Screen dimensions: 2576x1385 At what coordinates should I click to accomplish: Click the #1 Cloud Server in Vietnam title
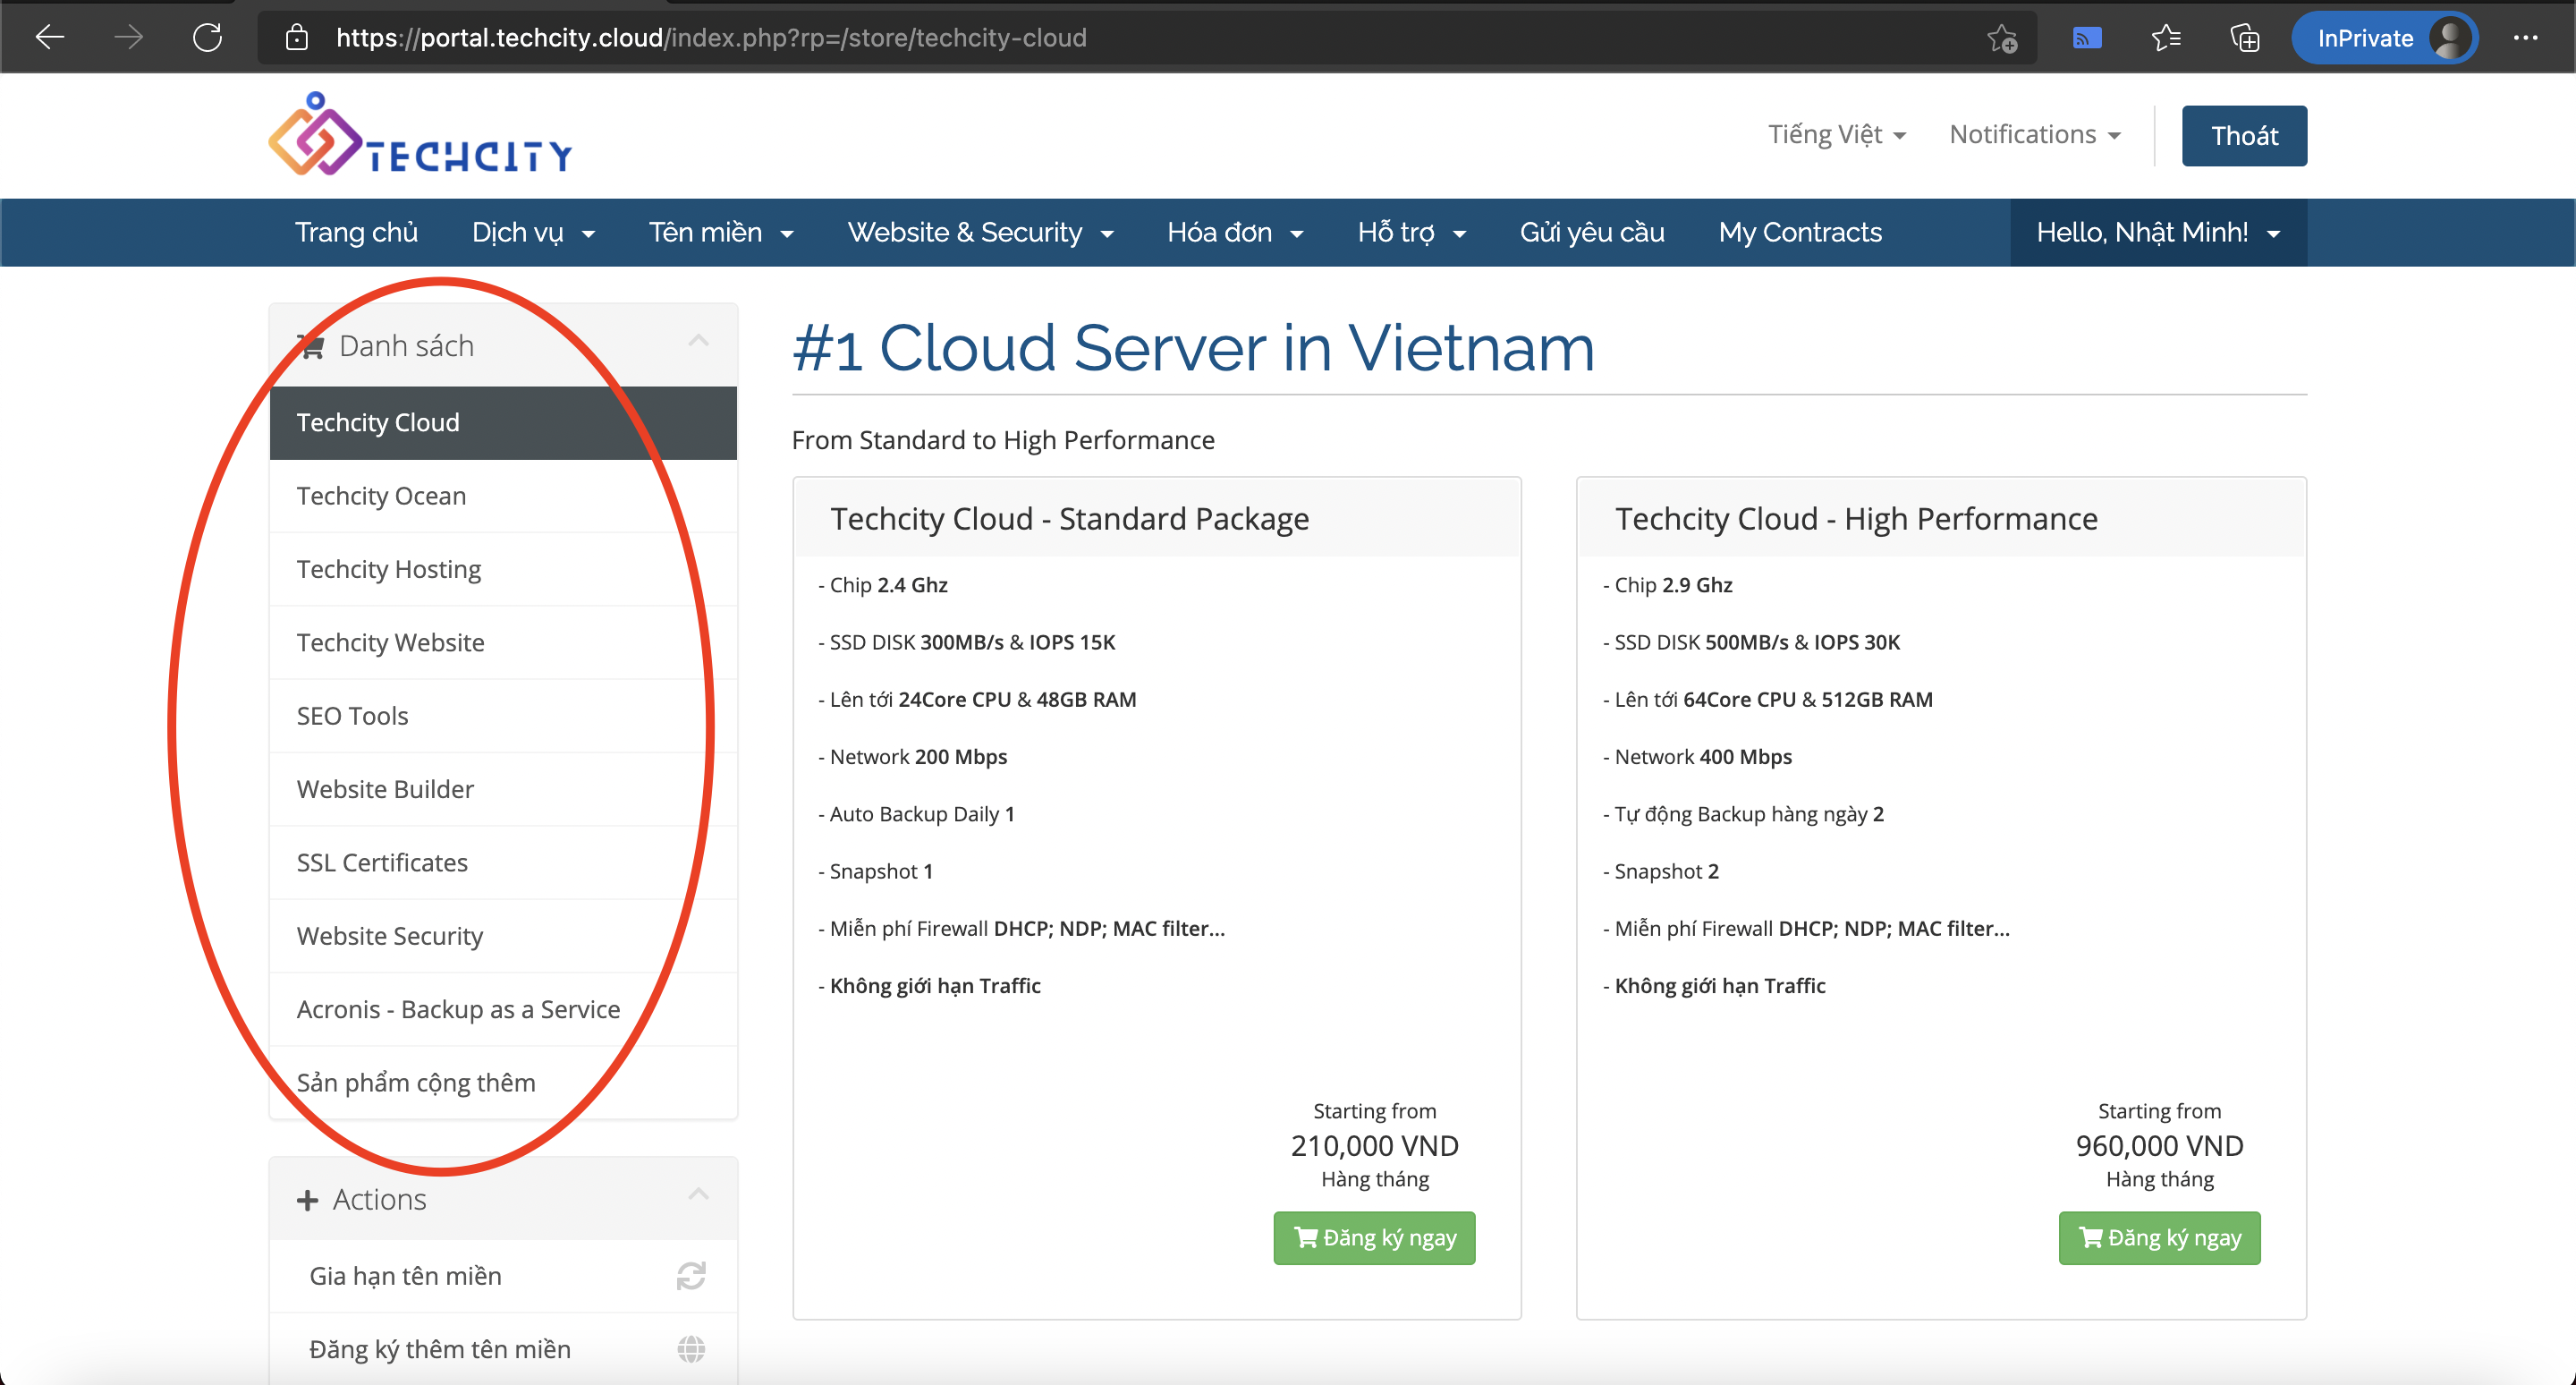(1193, 349)
